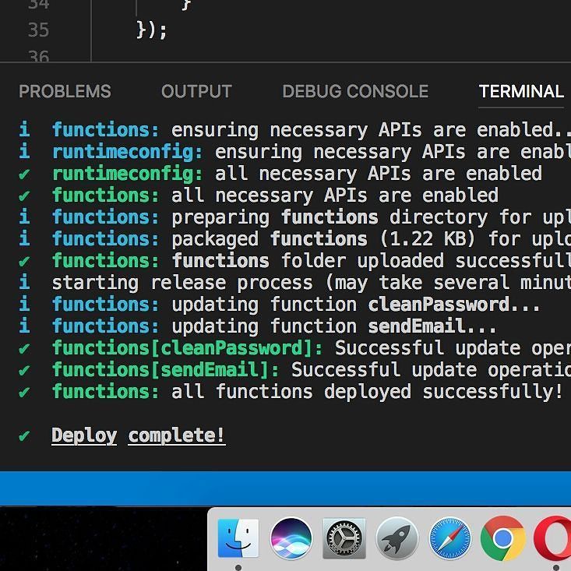Click "preparing functions directory" line
Viewport: 571px width, 571px height.
(x=312, y=217)
